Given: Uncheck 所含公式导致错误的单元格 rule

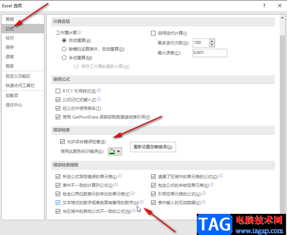Looking at the screenshot, I should [x=58, y=177].
